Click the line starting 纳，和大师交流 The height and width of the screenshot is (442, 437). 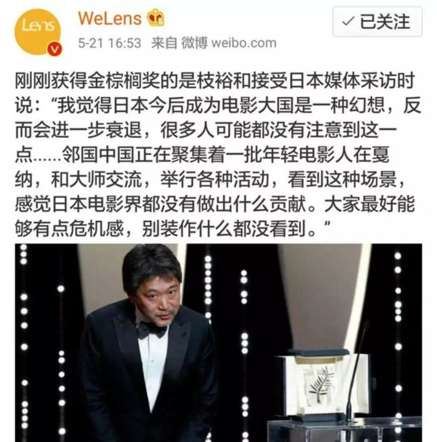(210, 179)
